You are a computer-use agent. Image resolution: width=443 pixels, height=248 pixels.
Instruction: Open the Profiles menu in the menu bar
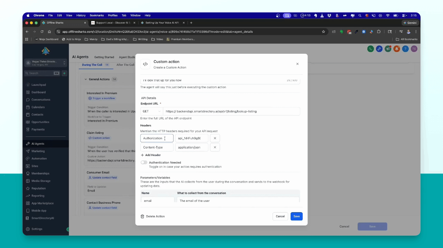[113, 15]
